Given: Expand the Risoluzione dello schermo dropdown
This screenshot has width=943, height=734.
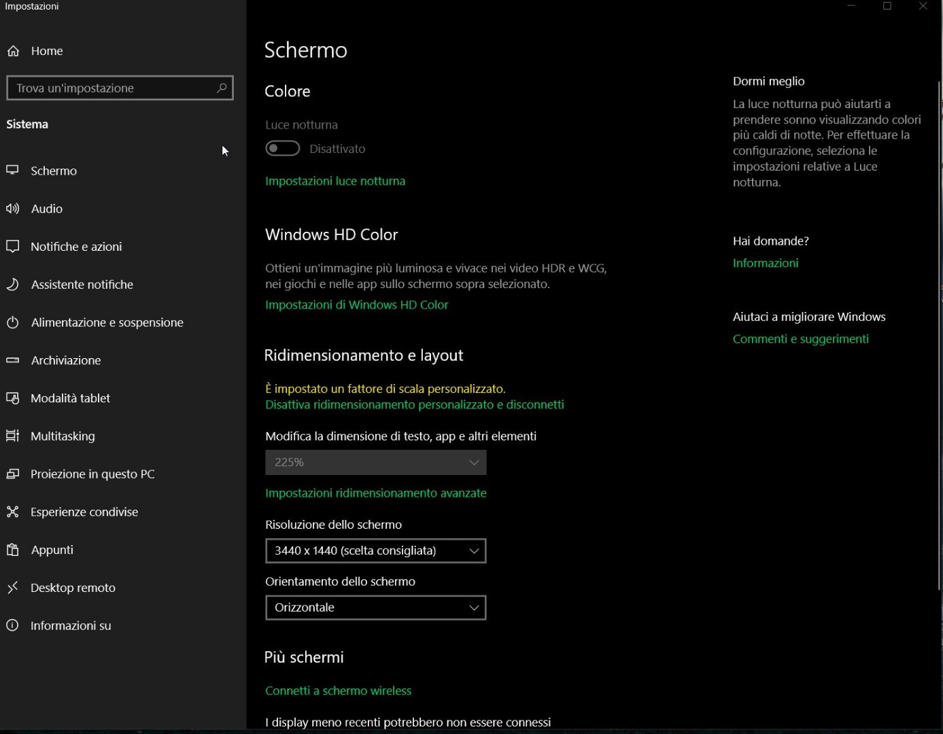Looking at the screenshot, I should [x=375, y=550].
